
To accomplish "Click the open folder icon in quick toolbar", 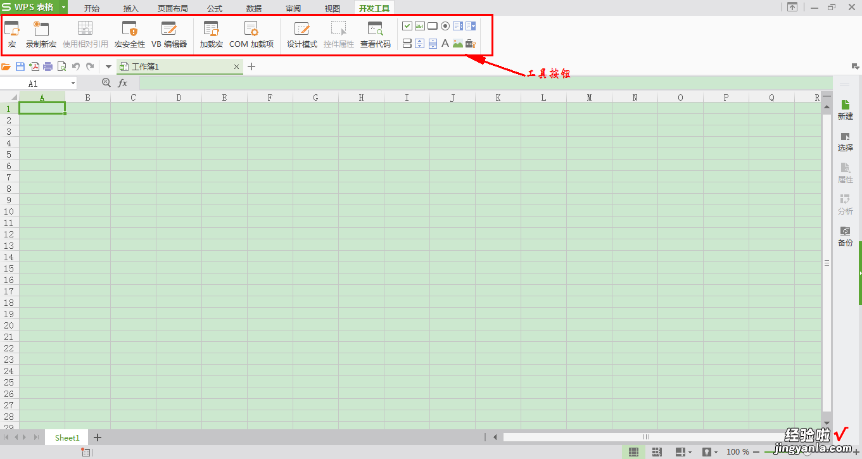I will 6,66.
